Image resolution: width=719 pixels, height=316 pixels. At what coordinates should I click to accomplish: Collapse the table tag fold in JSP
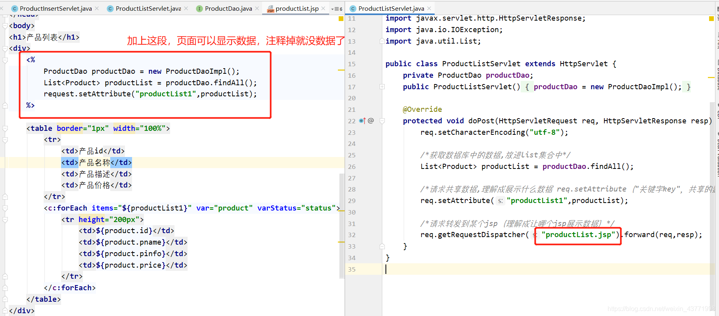coord(5,128)
